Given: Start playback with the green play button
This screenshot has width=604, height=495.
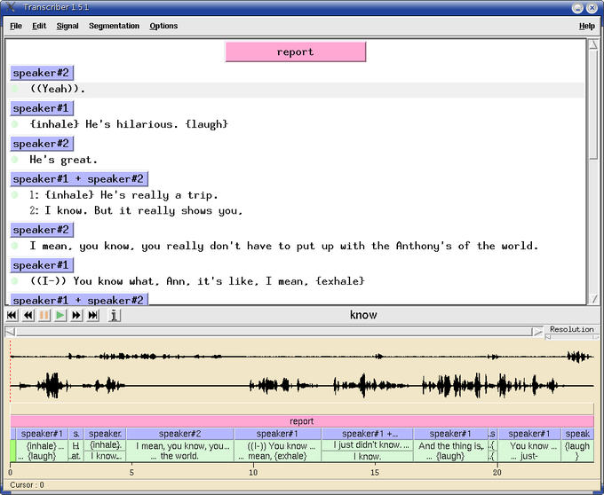Looking at the screenshot, I should (x=60, y=315).
